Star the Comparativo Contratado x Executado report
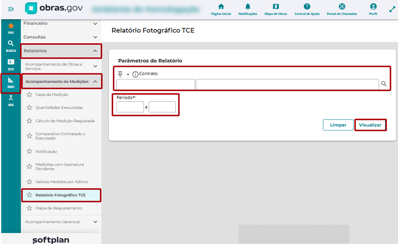This screenshot has width=398, height=244. [29, 136]
